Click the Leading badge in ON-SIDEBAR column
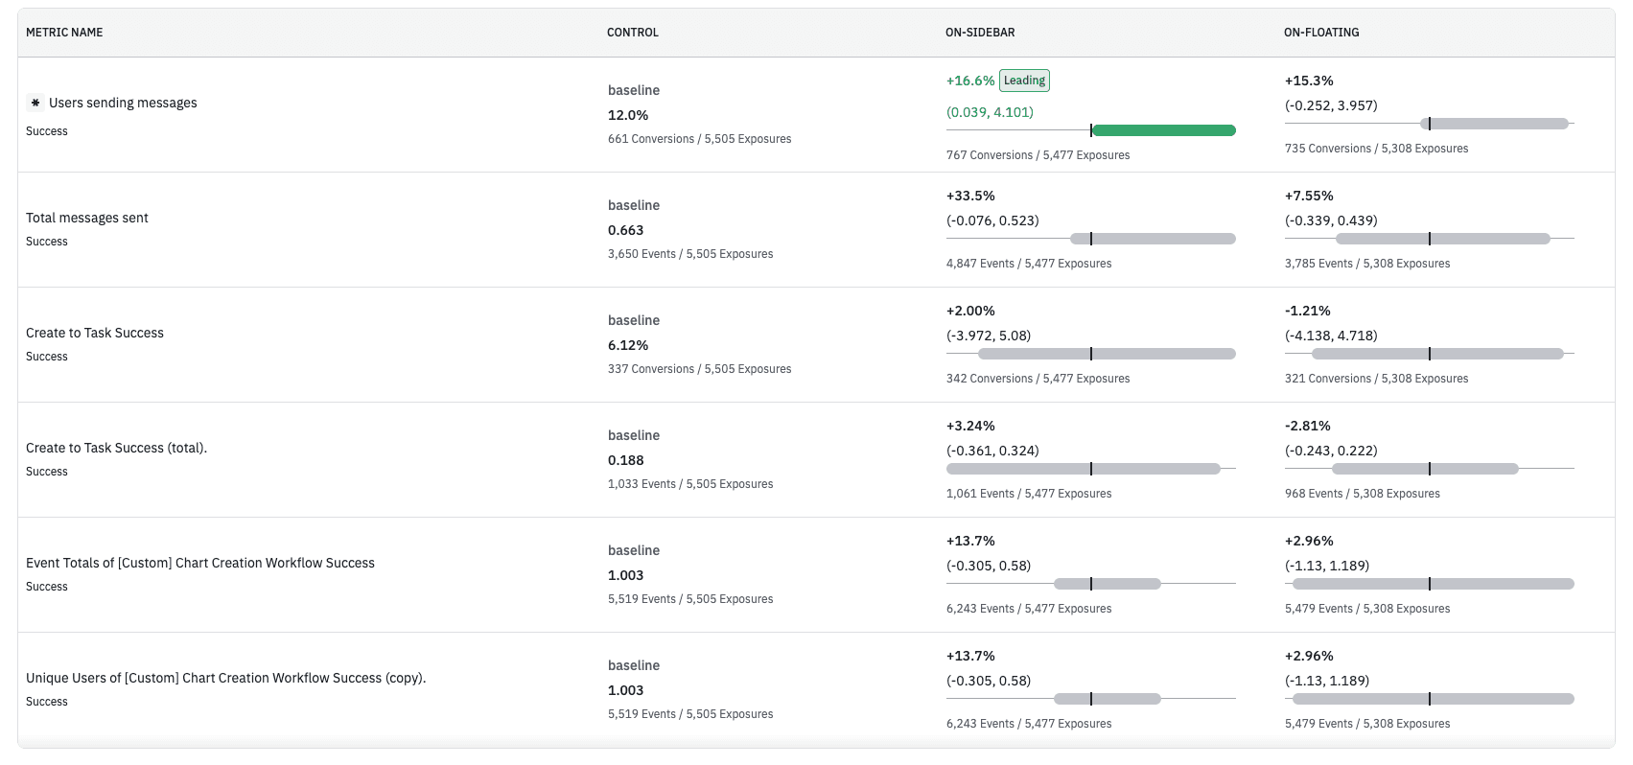Screen dimensions: 1633x765 (x=1024, y=81)
